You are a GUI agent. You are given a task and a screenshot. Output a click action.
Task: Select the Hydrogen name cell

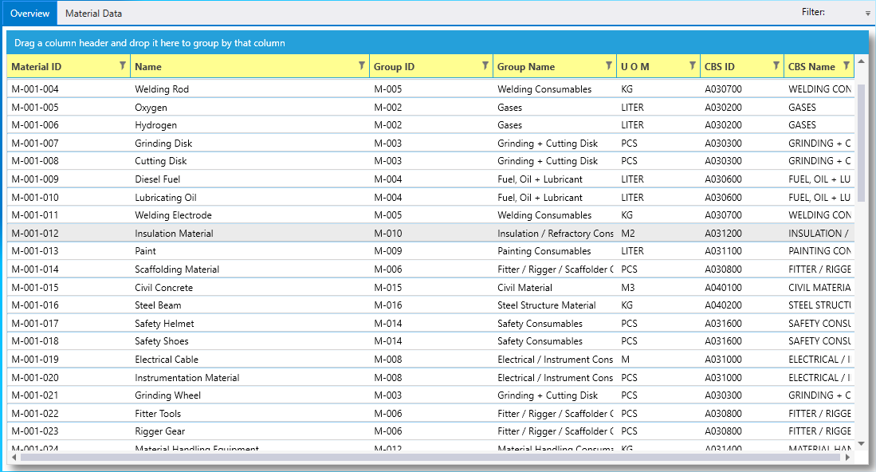249,125
